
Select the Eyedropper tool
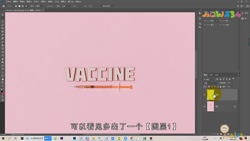coord(2,35)
